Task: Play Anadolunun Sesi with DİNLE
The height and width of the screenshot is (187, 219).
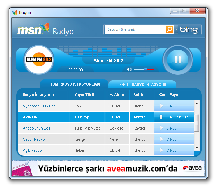Action: [x=174, y=128]
